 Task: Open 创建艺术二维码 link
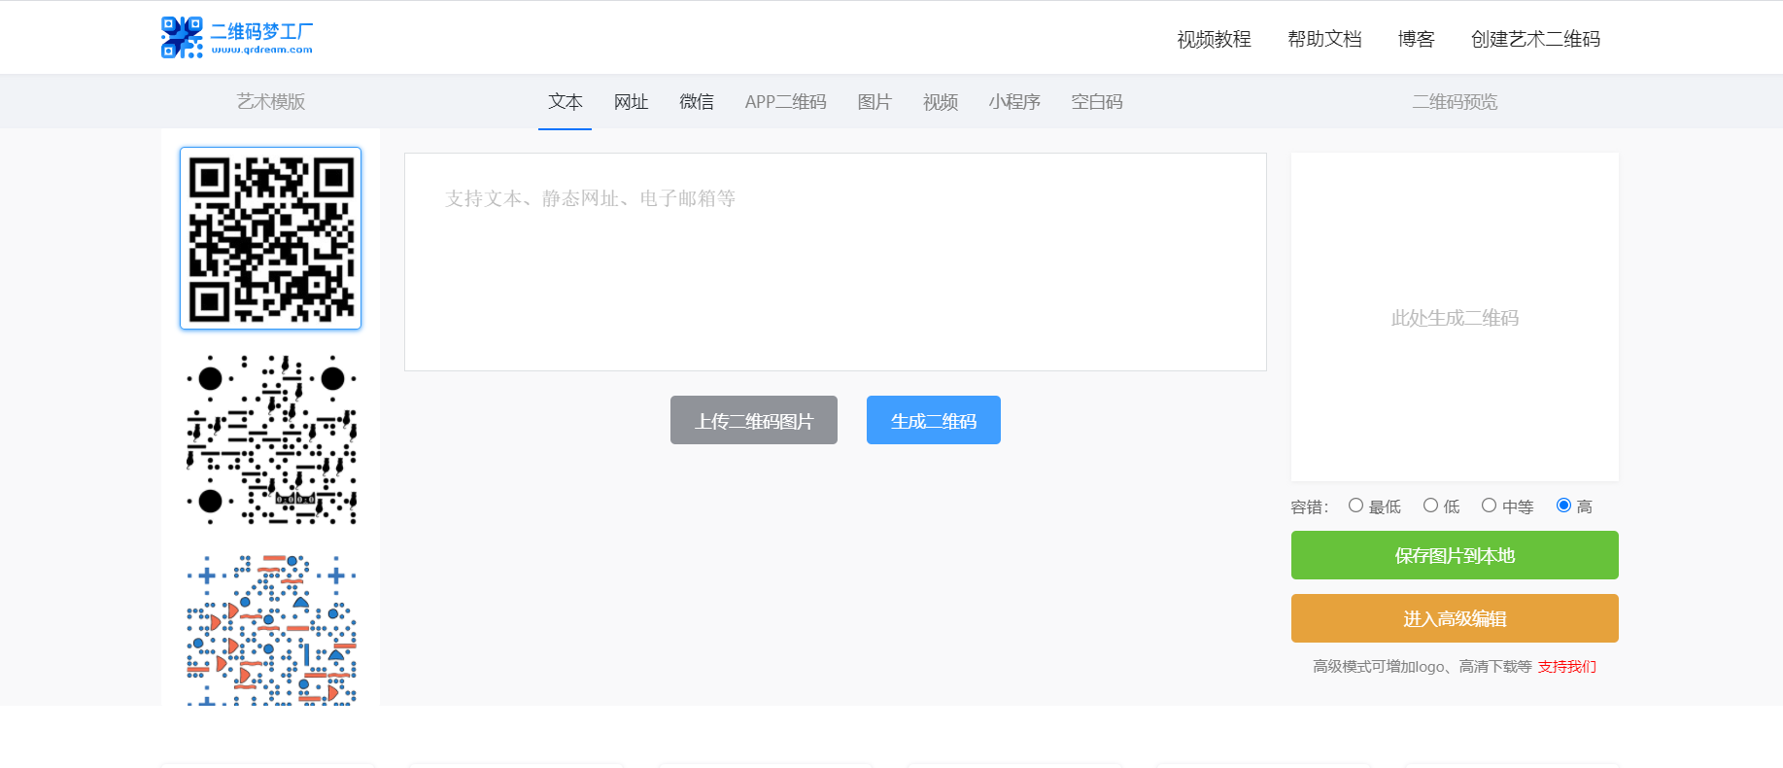[x=1535, y=39]
